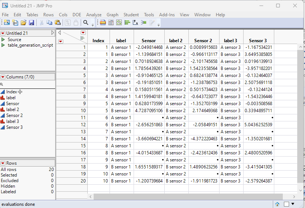This screenshot has height=208, width=305.
Task: Click the grayed sliders icon beside the padlock
Action: [68, 23]
